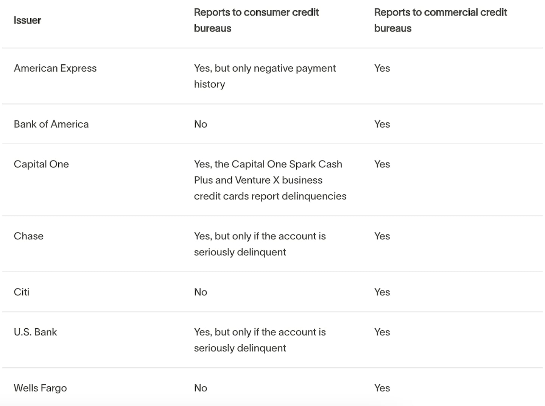Image resolution: width=545 pixels, height=406 pixels.
Task: Click the "No" cell in the Citi row
Action: pos(201,292)
